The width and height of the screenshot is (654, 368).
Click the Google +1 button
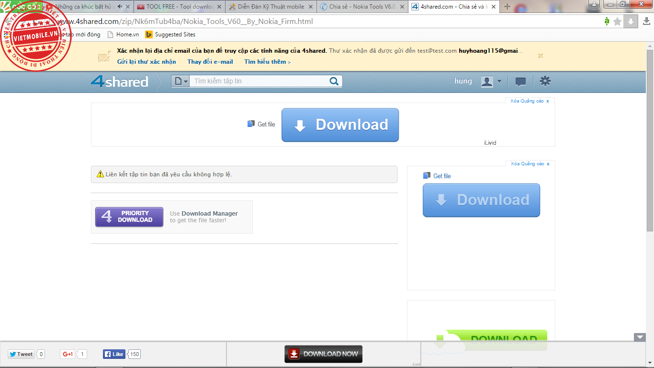tap(68, 355)
